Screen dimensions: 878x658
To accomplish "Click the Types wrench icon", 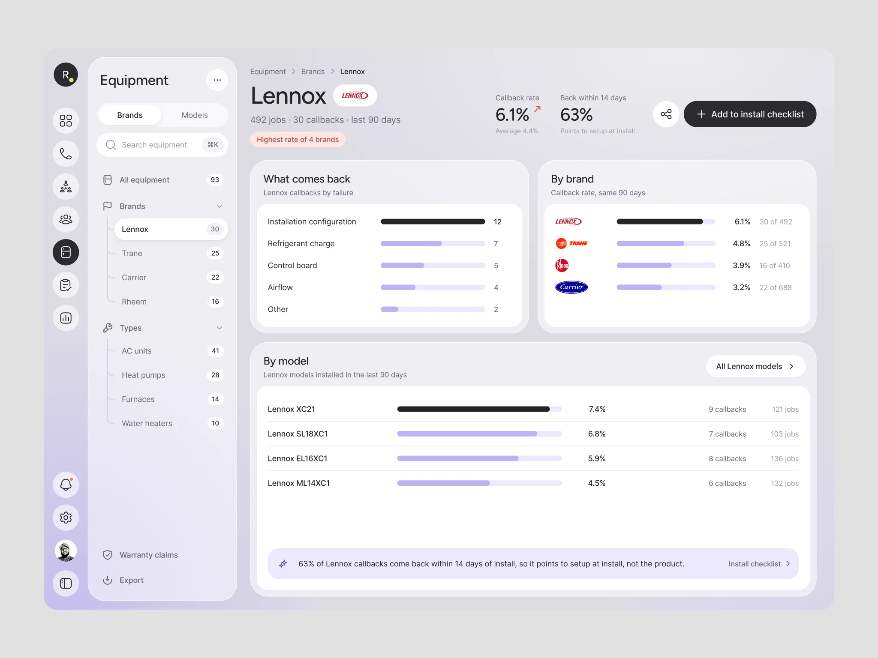I will point(108,328).
